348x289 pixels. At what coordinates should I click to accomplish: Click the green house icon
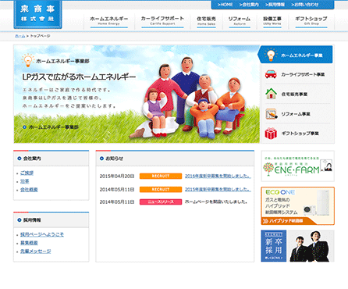coord(271,94)
